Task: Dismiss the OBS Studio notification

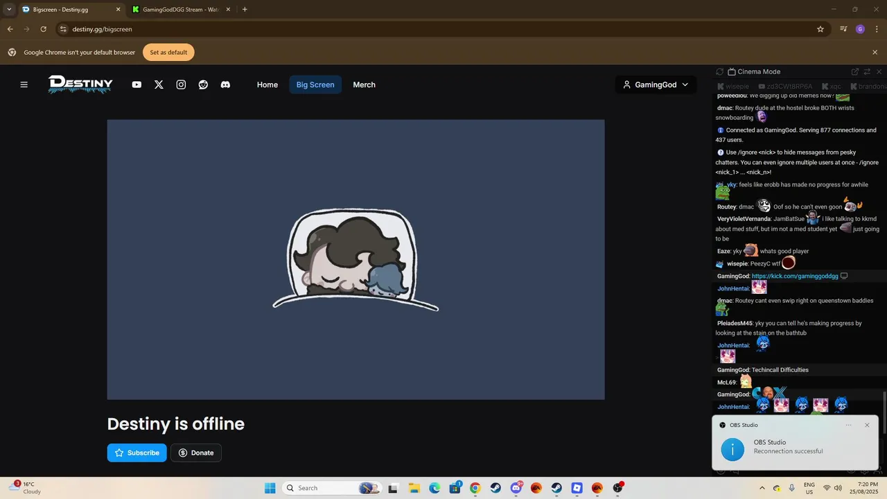Action: pyautogui.click(x=867, y=425)
